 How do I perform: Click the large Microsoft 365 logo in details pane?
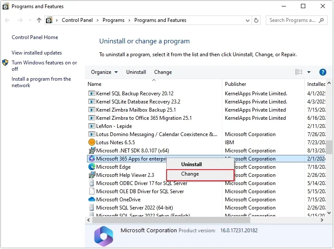pyautogui.click(x=103, y=236)
